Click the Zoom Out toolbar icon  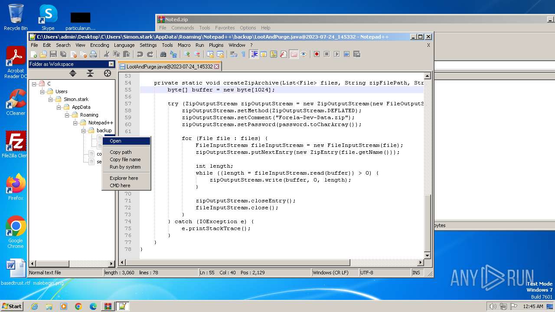coord(197,54)
